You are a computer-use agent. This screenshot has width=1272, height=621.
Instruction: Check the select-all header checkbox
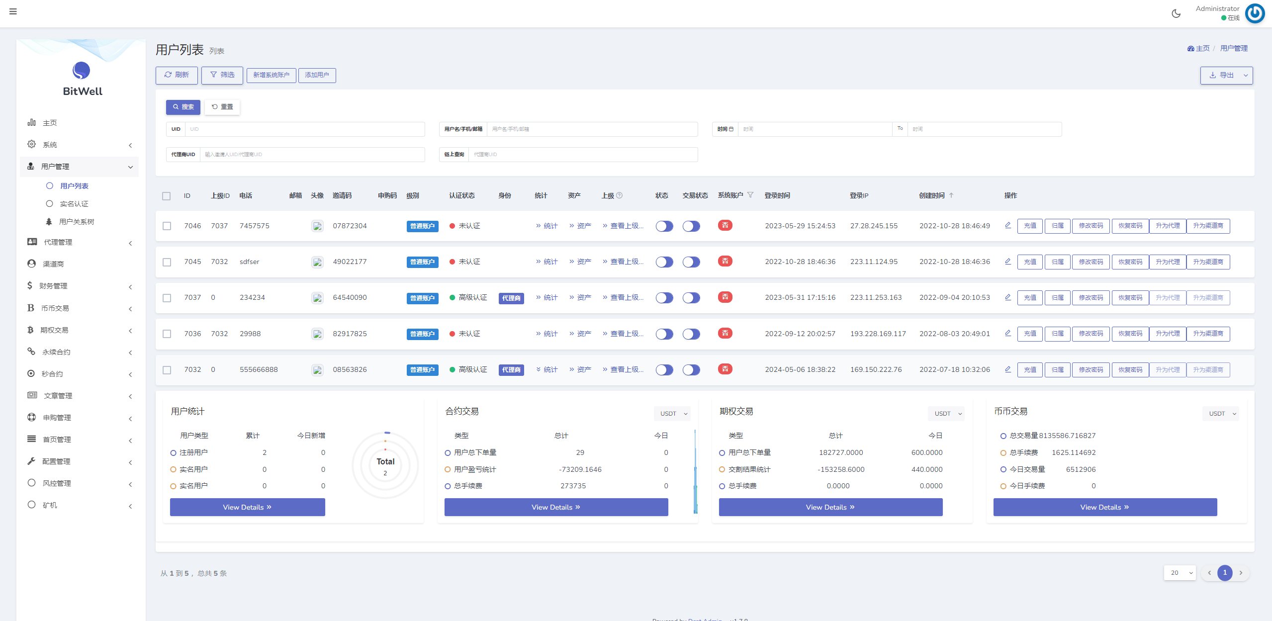point(167,196)
